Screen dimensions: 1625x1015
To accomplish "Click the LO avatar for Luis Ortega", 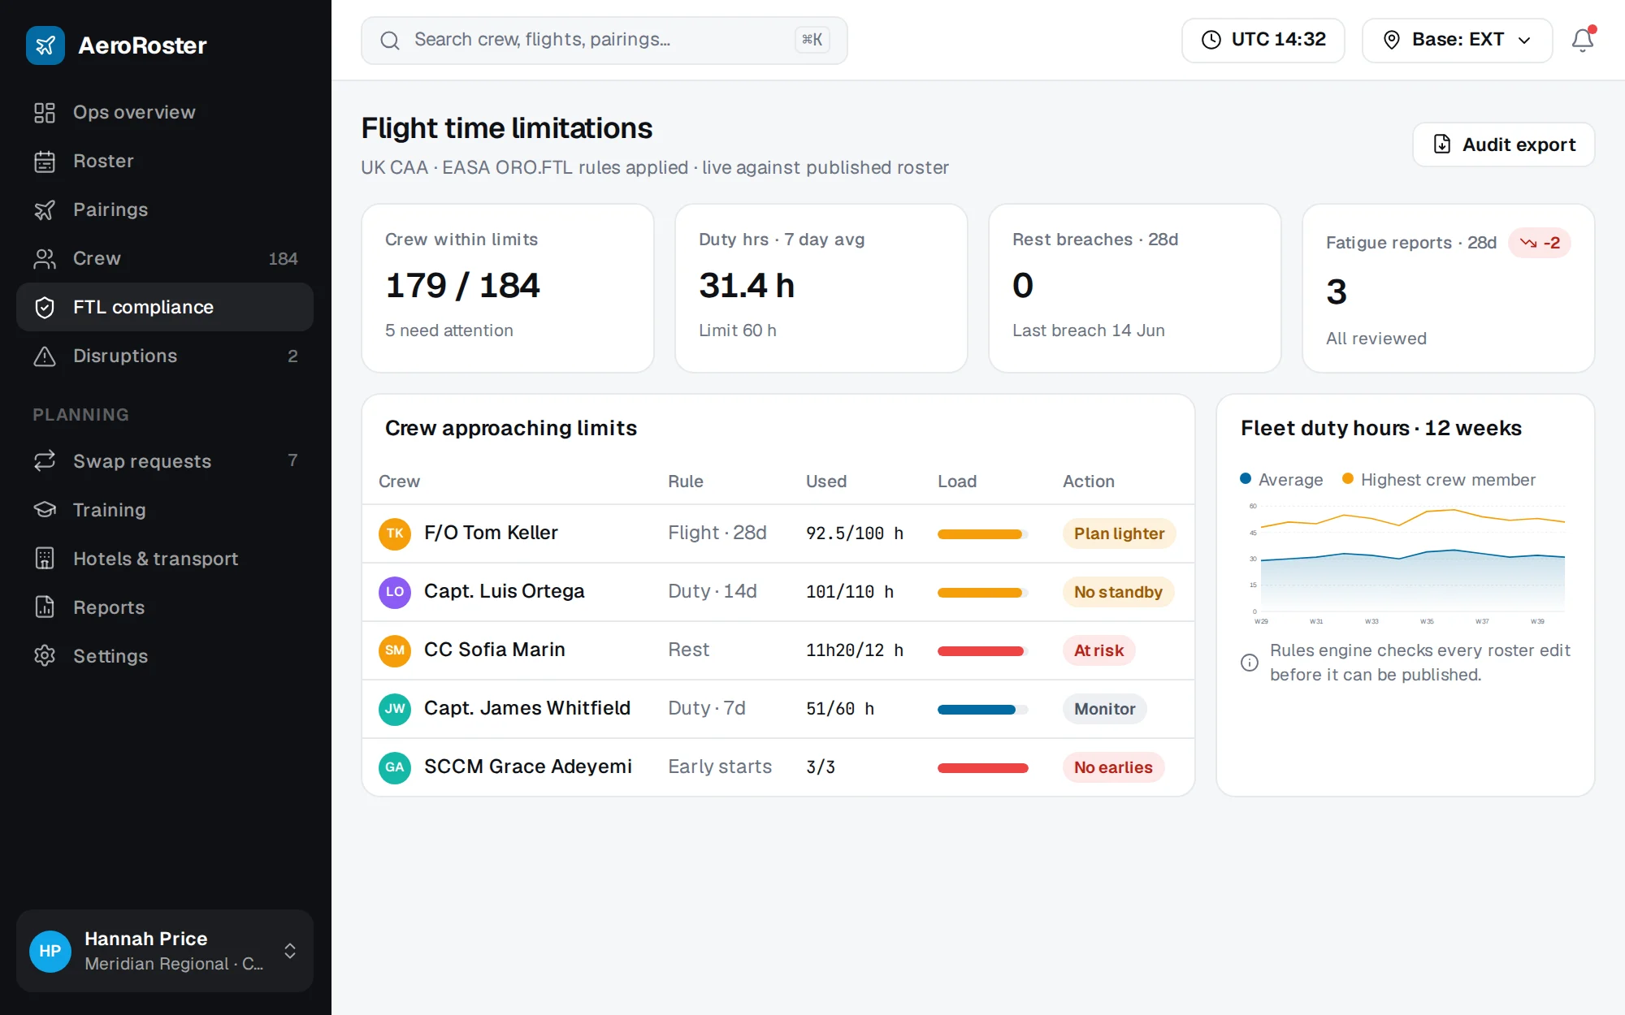I will tap(395, 592).
